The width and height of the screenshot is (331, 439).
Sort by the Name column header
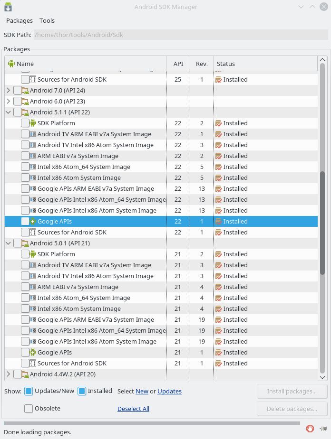tap(86, 64)
